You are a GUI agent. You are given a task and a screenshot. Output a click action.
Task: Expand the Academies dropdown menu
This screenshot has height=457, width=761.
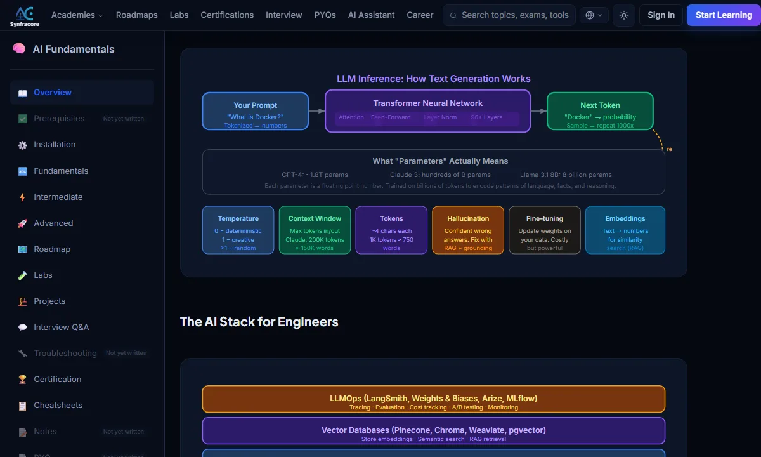pos(77,15)
